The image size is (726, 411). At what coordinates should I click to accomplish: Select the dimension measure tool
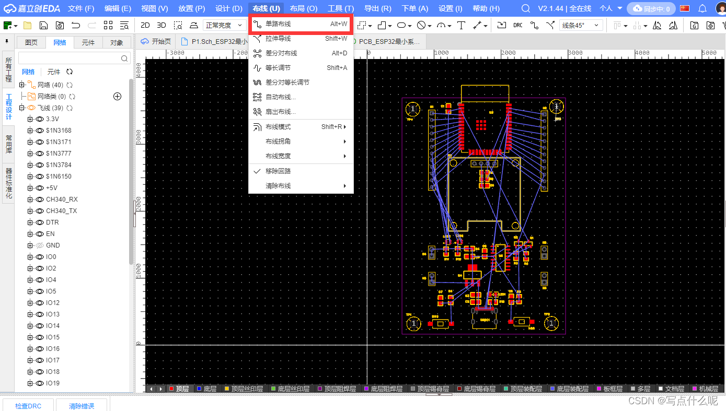click(x=477, y=26)
